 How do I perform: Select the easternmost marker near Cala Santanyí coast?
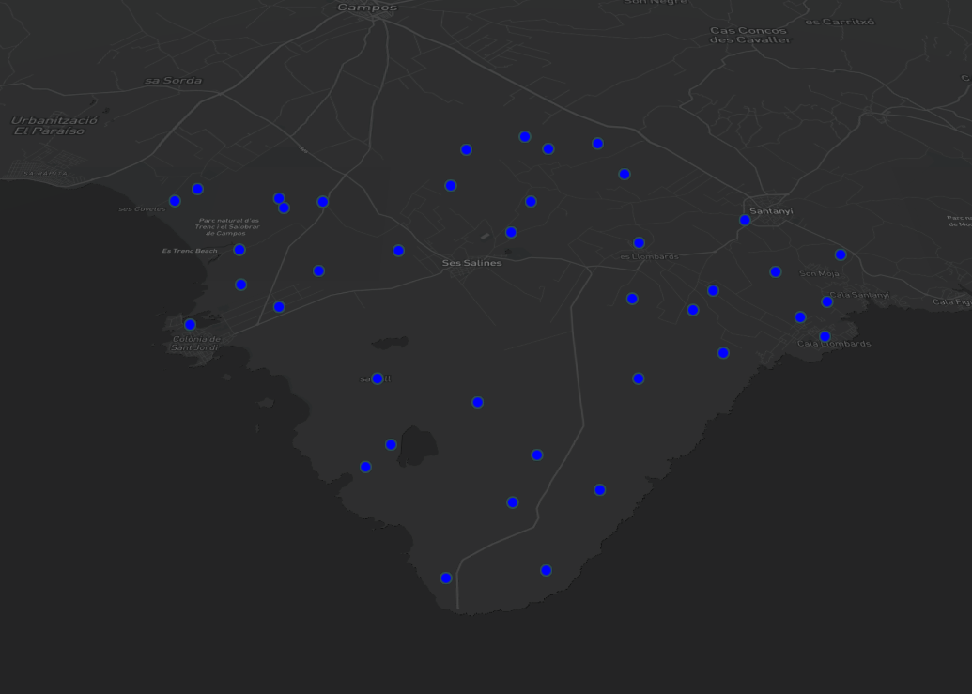point(840,254)
